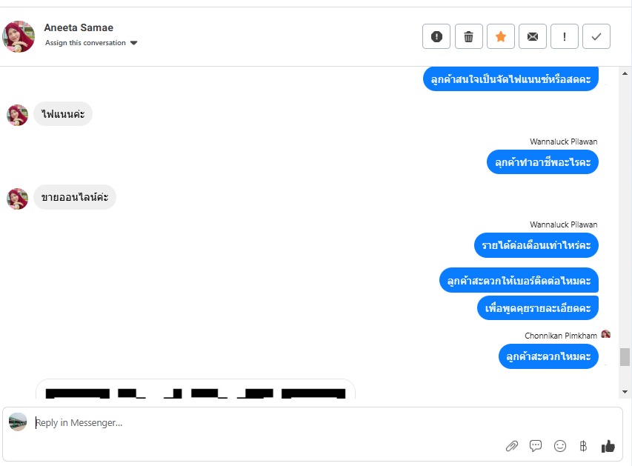Click the chat scrollbar thumb
The height and width of the screenshot is (466, 632).
tap(625, 357)
